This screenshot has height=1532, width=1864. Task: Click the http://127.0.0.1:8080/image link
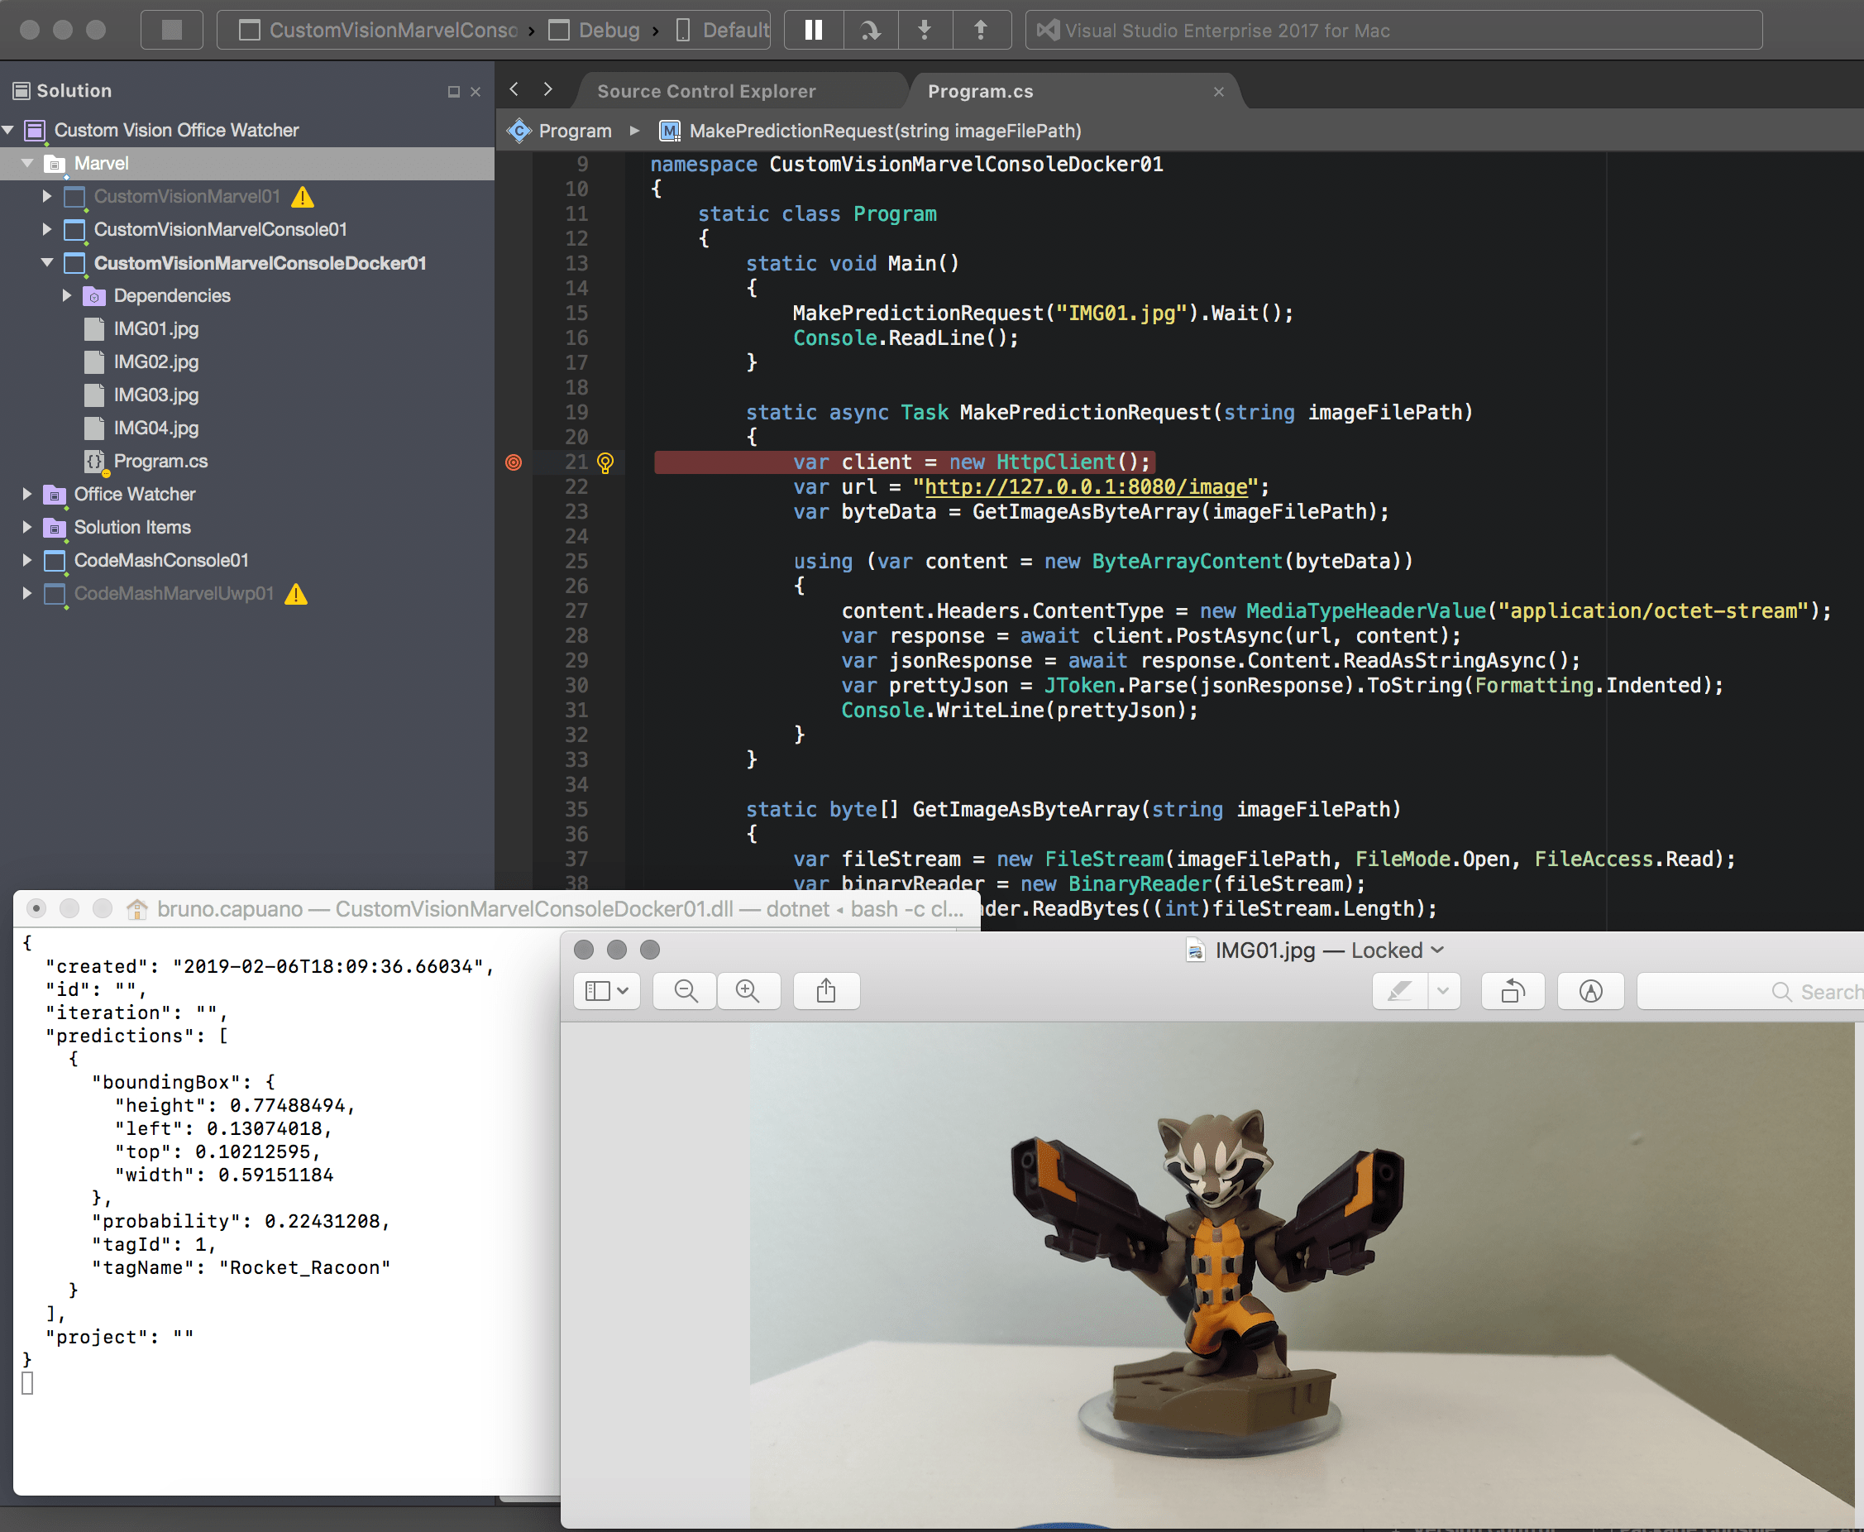pyautogui.click(x=1087, y=486)
